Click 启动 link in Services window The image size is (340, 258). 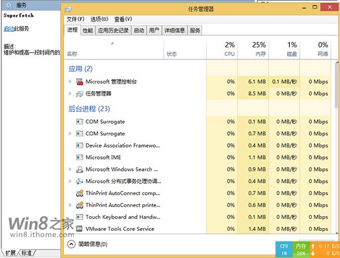point(9,28)
